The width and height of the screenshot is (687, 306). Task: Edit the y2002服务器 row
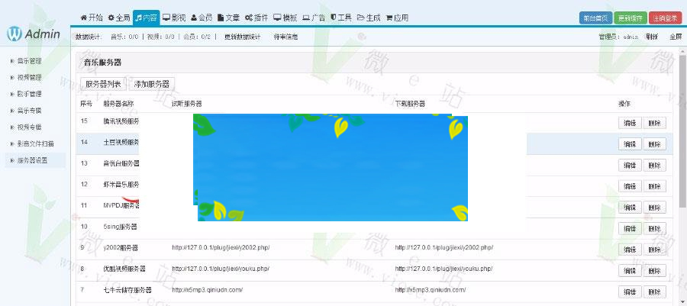tap(629, 249)
